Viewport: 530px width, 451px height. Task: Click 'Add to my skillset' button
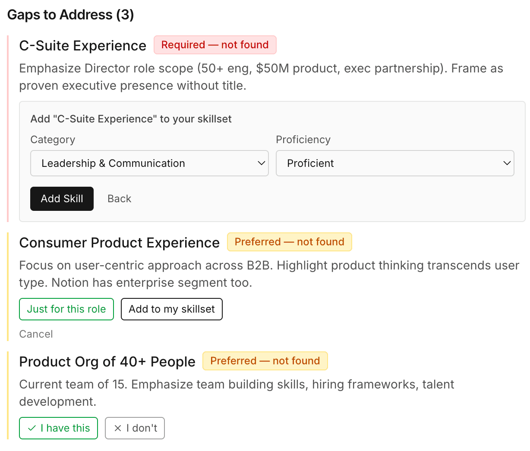click(x=171, y=309)
